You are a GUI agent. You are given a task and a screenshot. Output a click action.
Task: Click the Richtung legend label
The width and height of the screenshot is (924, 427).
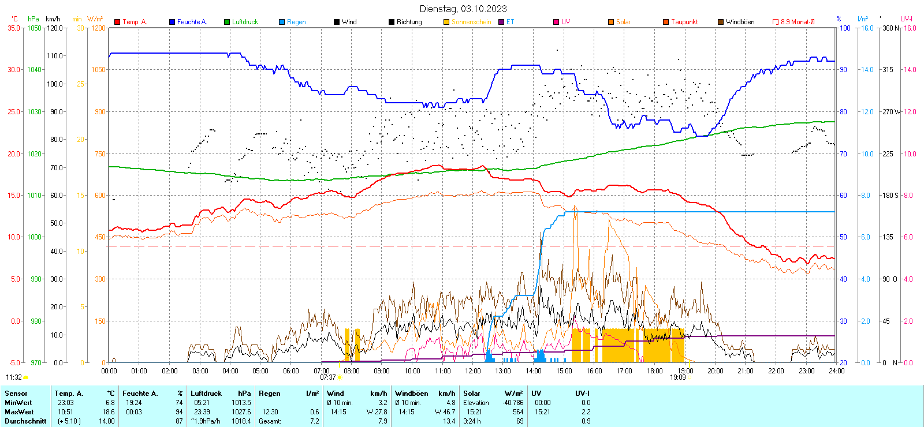(x=409, y=22)
